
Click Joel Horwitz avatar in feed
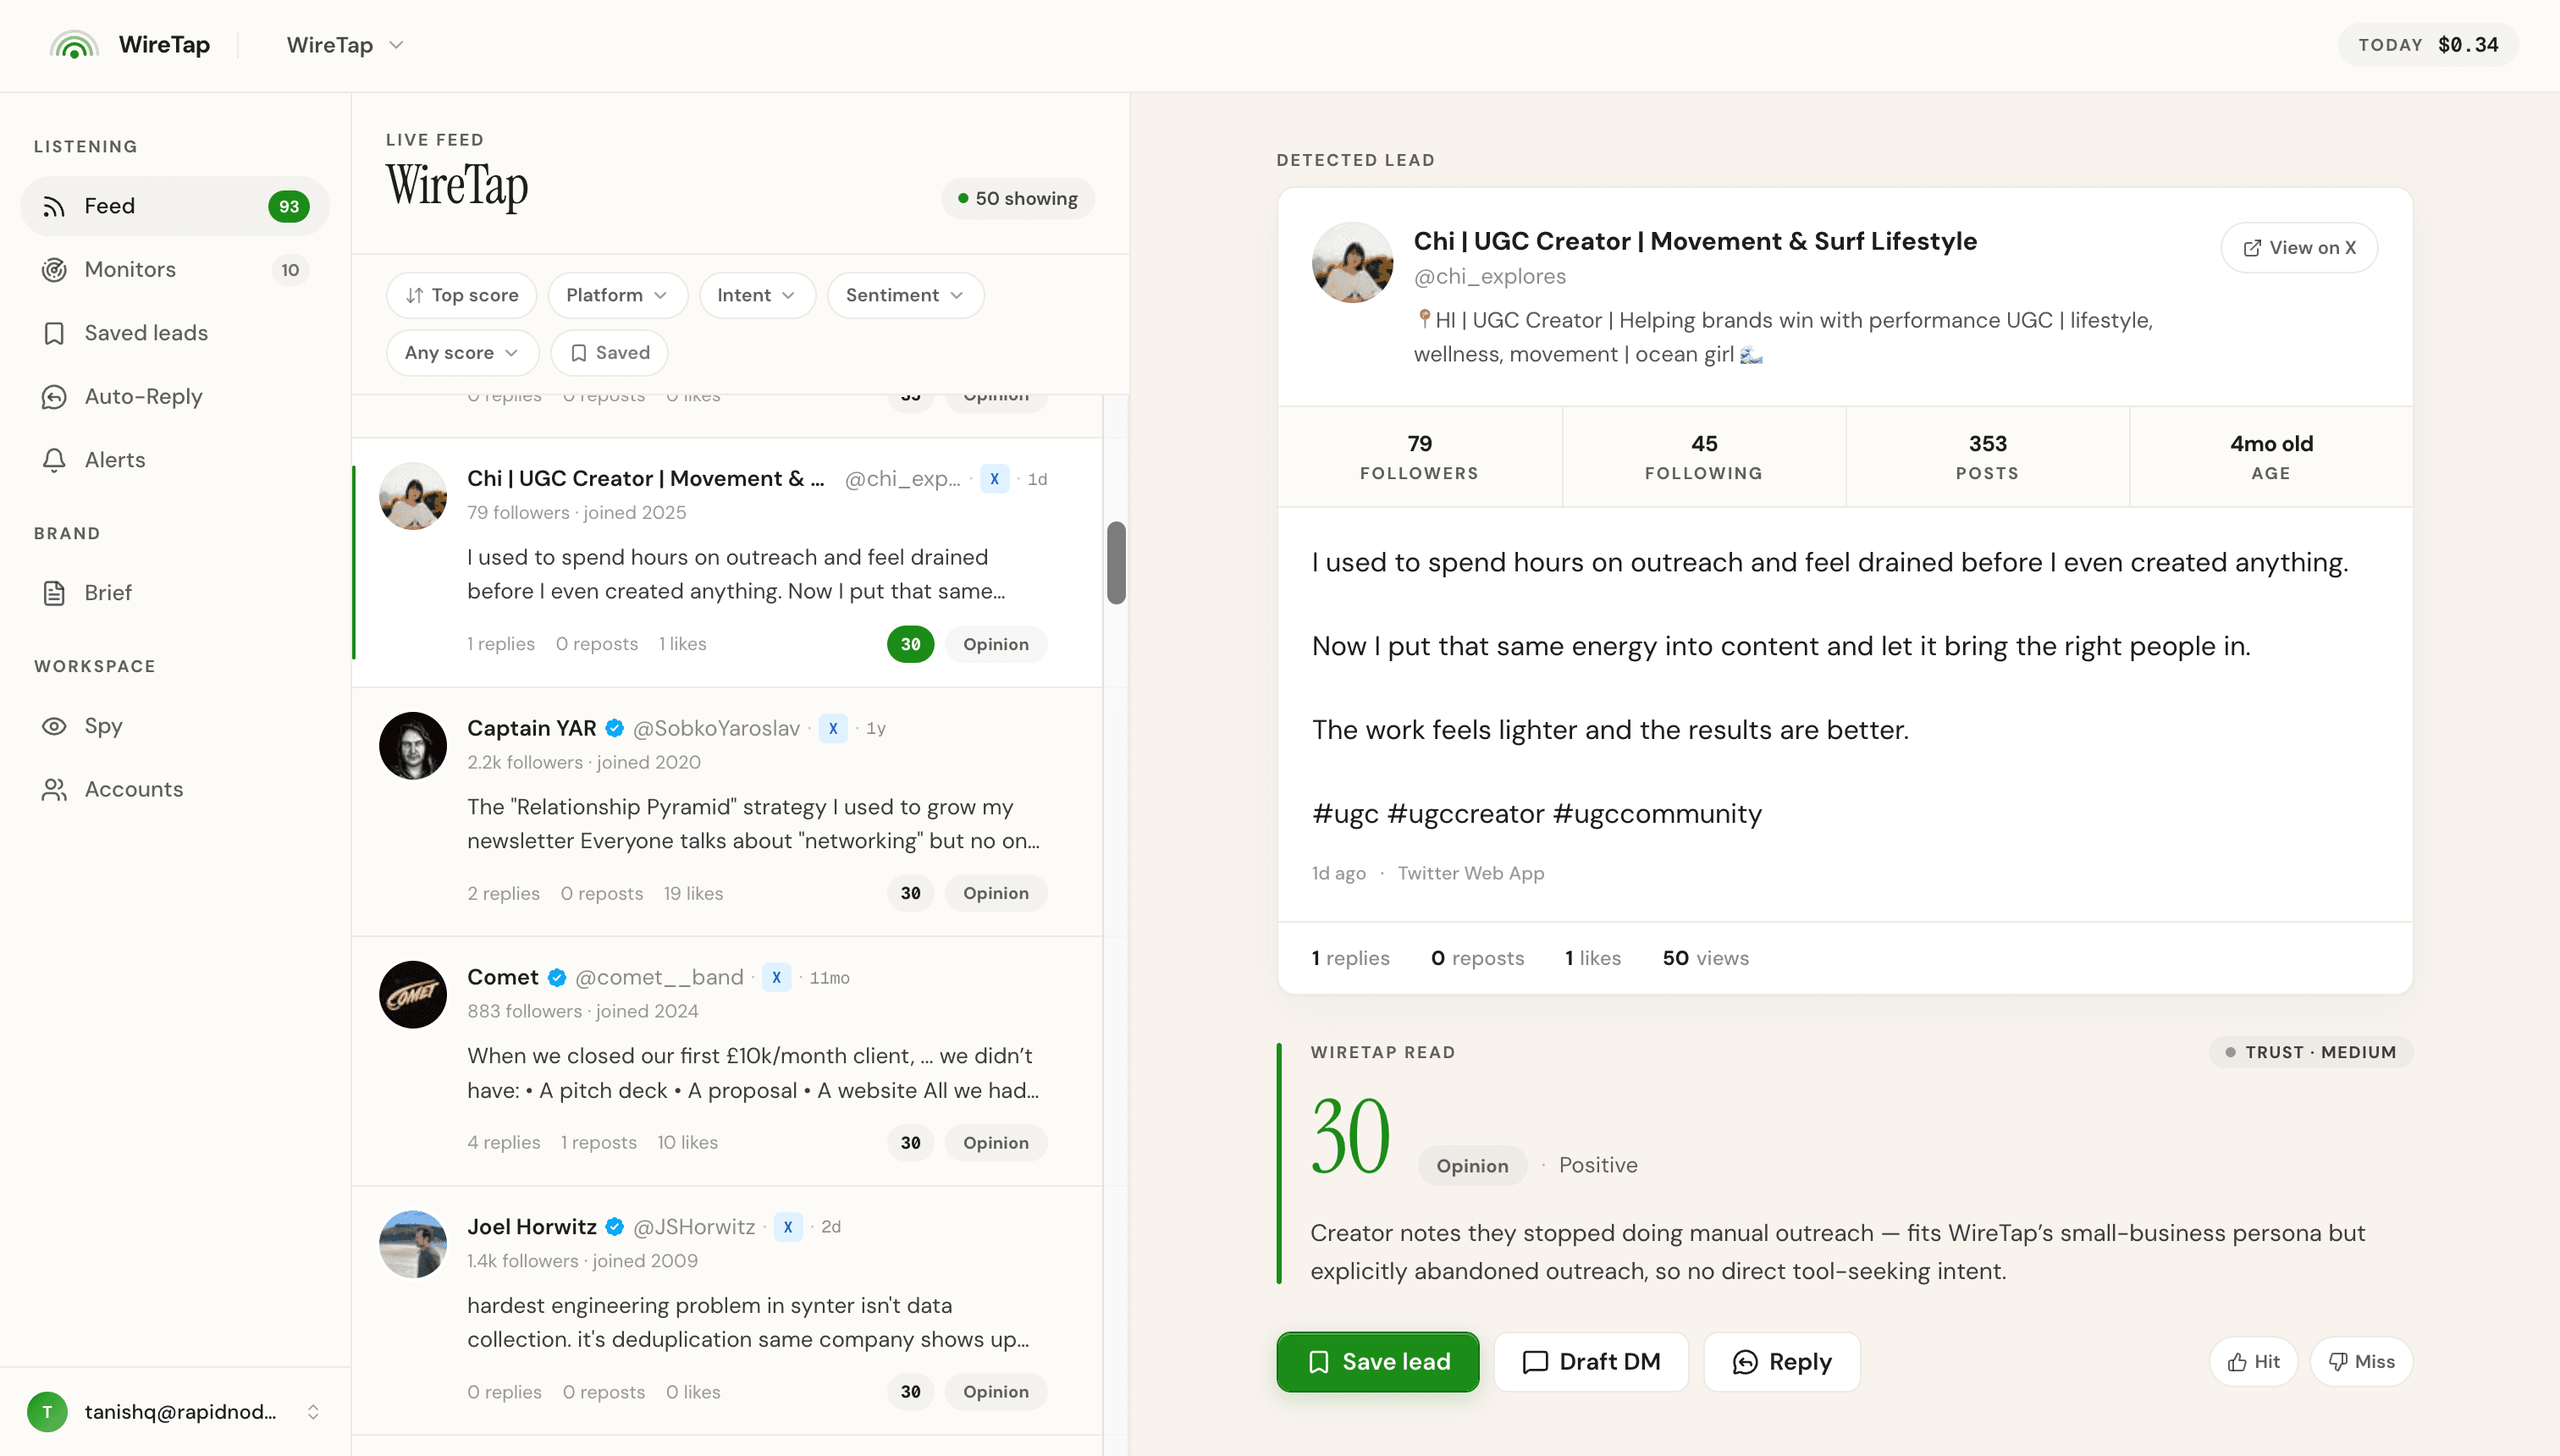(x=413, y=1245)
